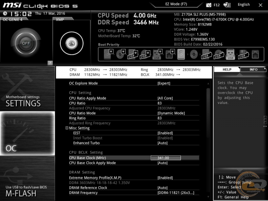Screen dimensions: 268x201
Task: Change Extreme Memory Profile [Enabled] setting
Action: 134,178
